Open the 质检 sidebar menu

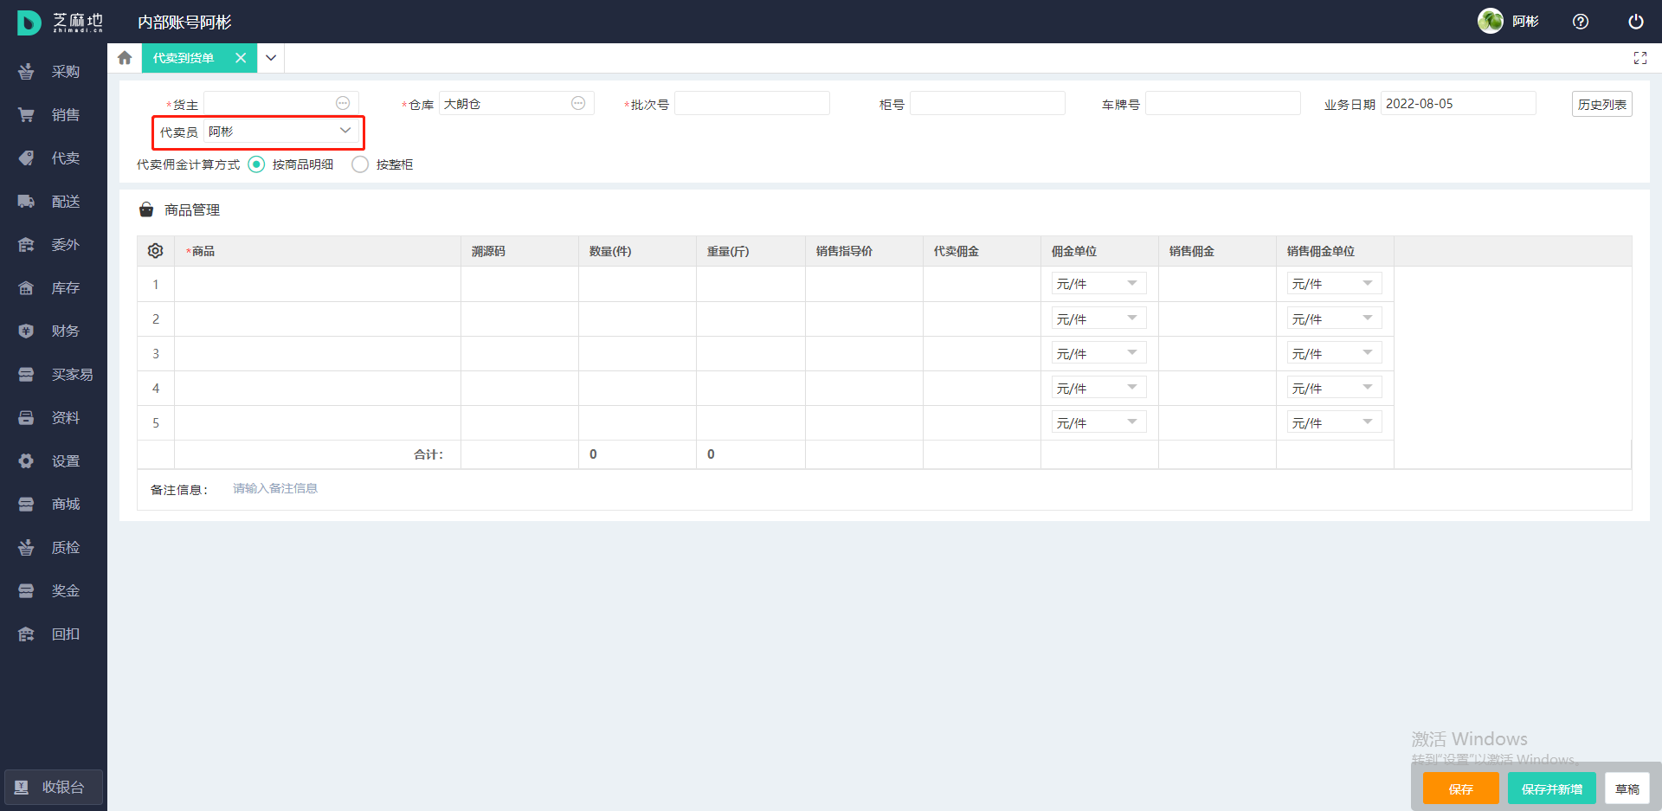click(52, 548)
